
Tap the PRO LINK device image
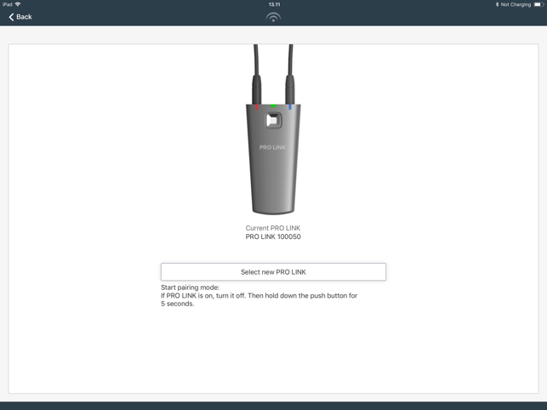(273, 129)
